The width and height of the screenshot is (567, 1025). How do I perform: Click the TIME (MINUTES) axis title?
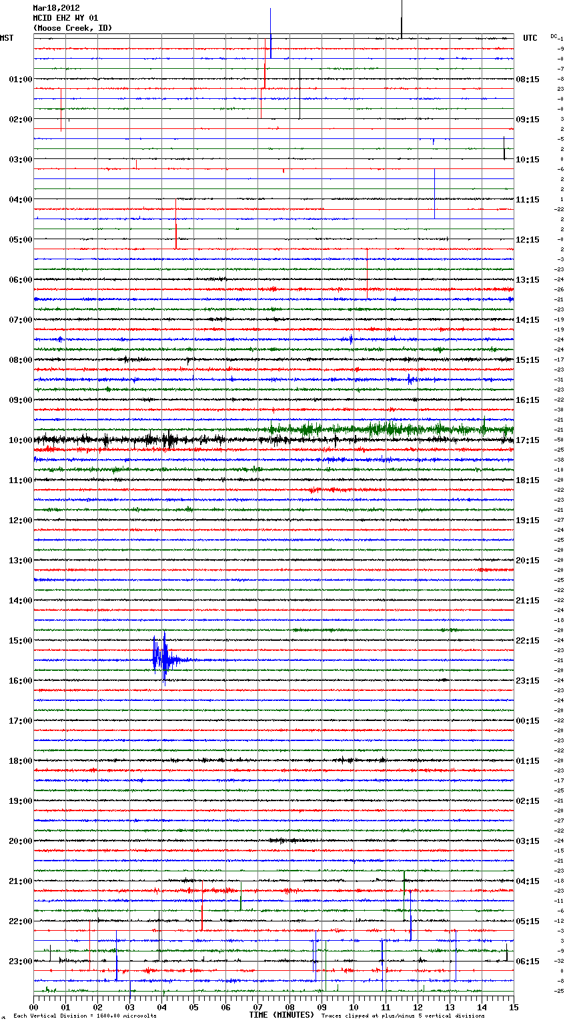281,1015
